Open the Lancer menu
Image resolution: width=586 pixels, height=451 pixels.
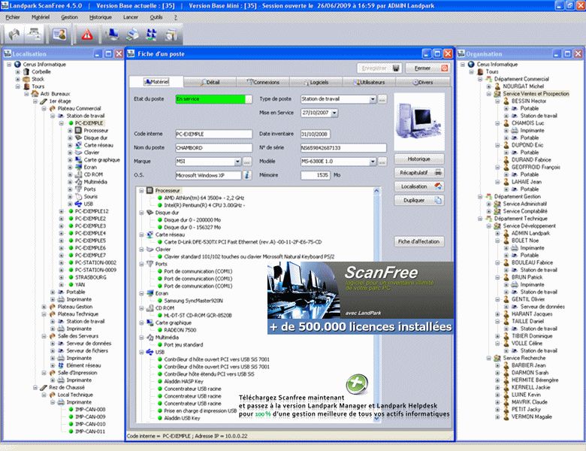pyautogui.click(x=131, y=17)
